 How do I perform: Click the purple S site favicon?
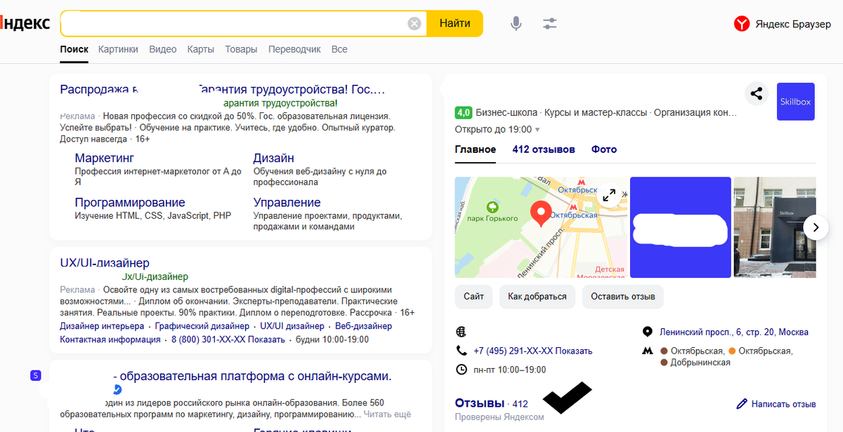pyautogui.click(x=36, y=376)
